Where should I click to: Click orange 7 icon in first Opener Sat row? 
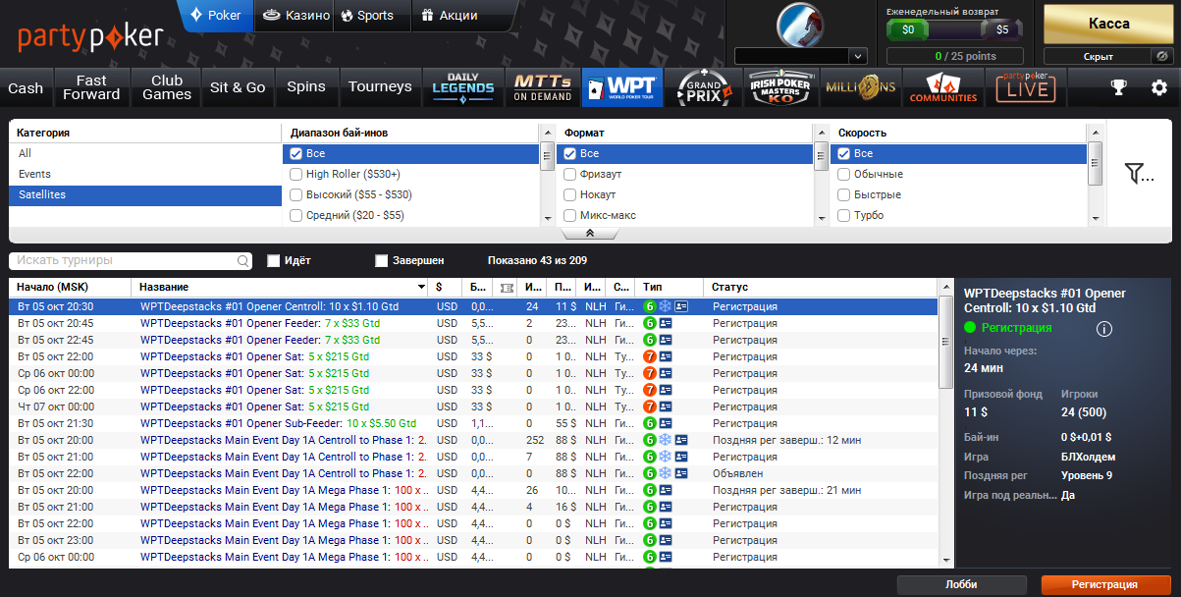click(649, 356)
